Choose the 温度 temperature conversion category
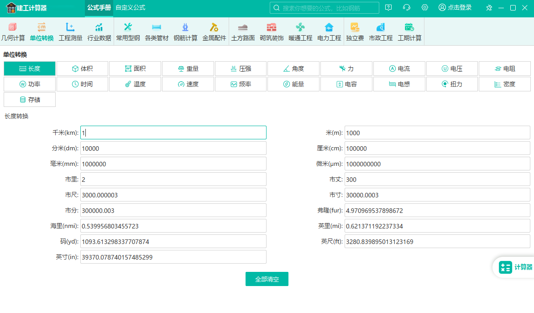Viewport: 534px width, 313px height. tap(135, 84)
